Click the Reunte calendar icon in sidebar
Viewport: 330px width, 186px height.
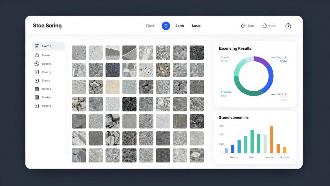pyautogui.click(x=37, y=46)
